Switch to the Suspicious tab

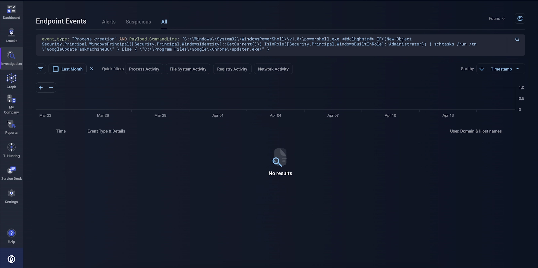(x=138, y=22)
